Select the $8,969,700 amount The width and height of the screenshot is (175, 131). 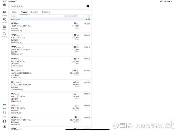pyautogui.click(x=75, y=73)
